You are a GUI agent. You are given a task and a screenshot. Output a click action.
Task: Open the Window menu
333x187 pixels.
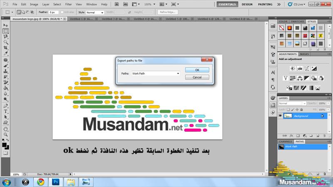[92, 4]
